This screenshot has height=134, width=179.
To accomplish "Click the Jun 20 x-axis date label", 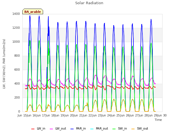I will click(x=69, y=115).
